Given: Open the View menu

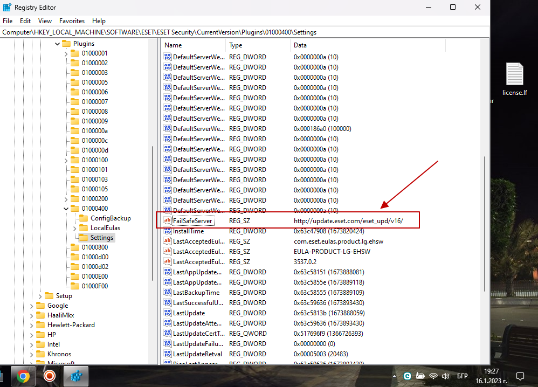Looking at the screenshot, I should click(x=45, y=21).
